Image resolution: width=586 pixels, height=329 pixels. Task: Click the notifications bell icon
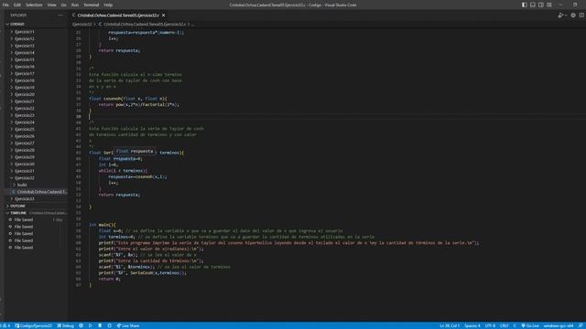(x=581, y=325)
